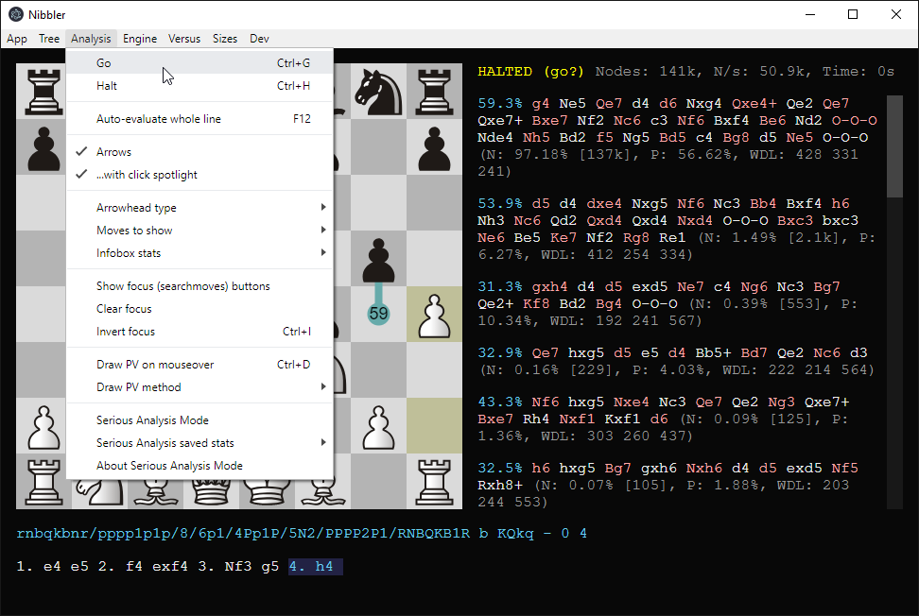
Task: Disable the Arrows option
Action: pyautogui.click(x=113, y=152)
